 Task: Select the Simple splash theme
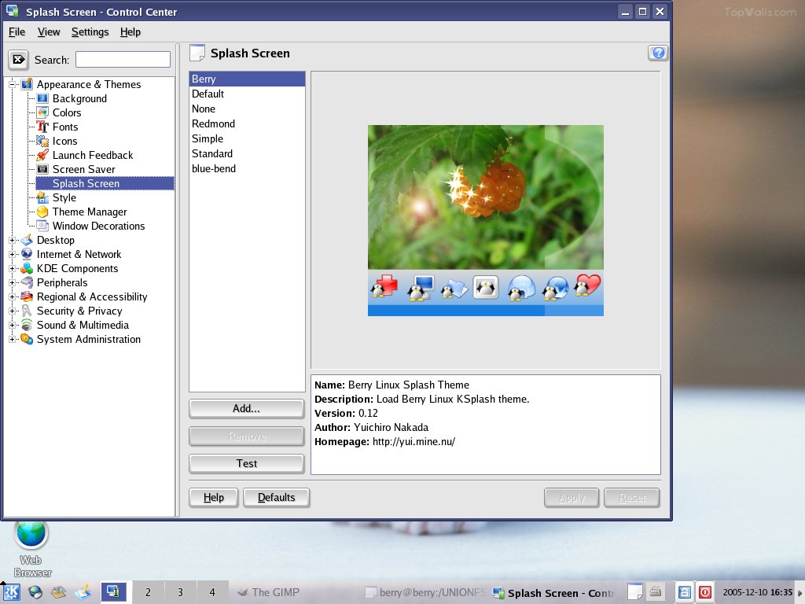[x=247, y=138]
